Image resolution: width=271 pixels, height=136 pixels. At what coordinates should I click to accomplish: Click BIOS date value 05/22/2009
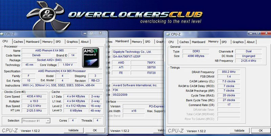coord(138,95)
